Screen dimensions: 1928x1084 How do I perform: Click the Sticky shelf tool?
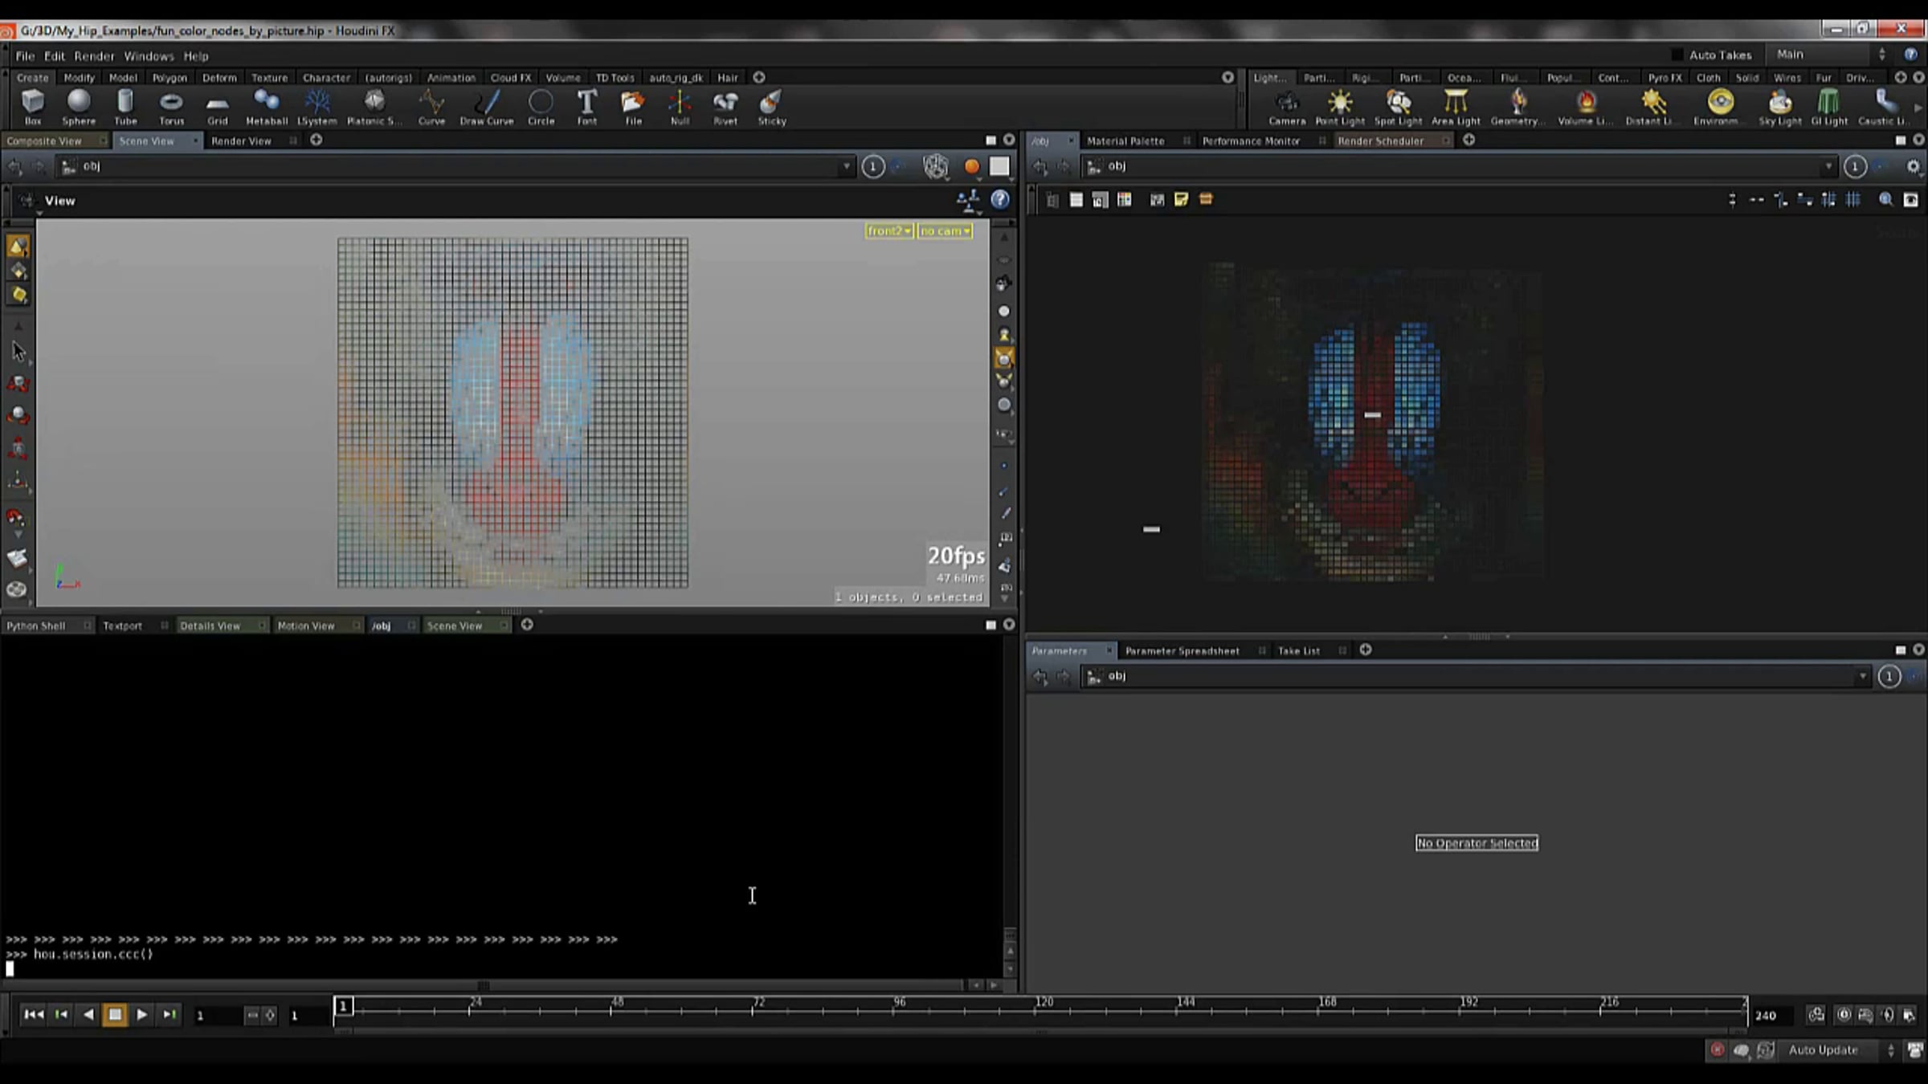pyautogui.click(x=772, y=107)
